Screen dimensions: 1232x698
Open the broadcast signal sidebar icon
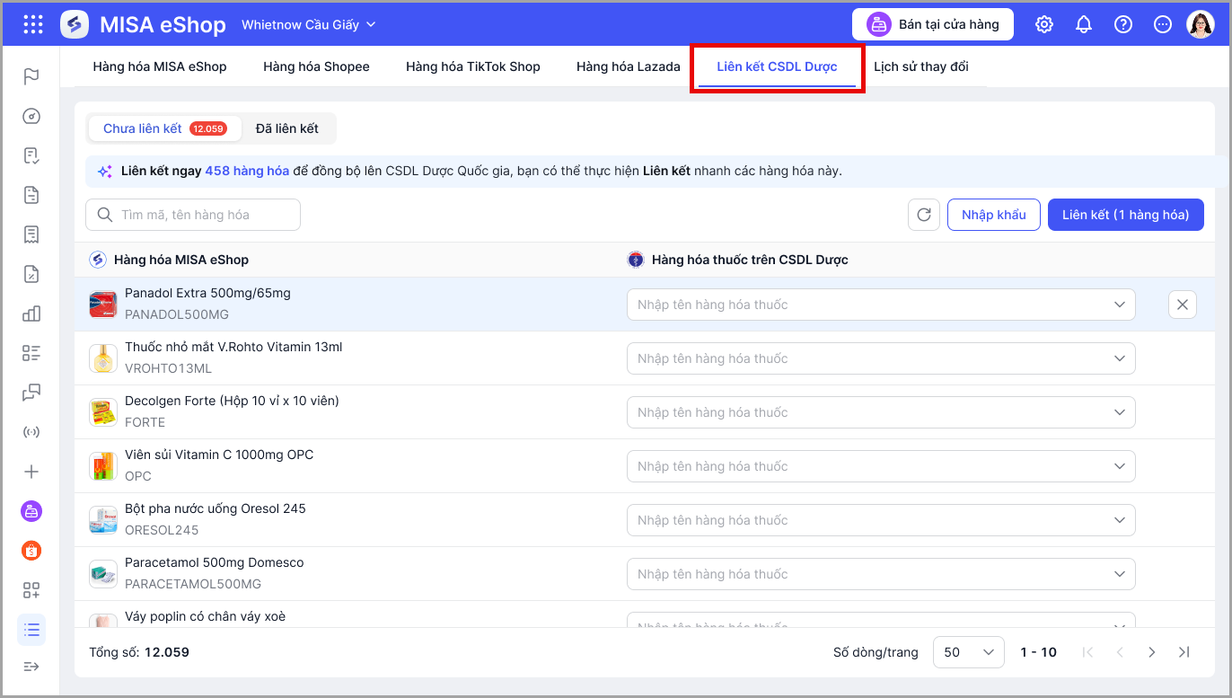click(x=31, y=432)
